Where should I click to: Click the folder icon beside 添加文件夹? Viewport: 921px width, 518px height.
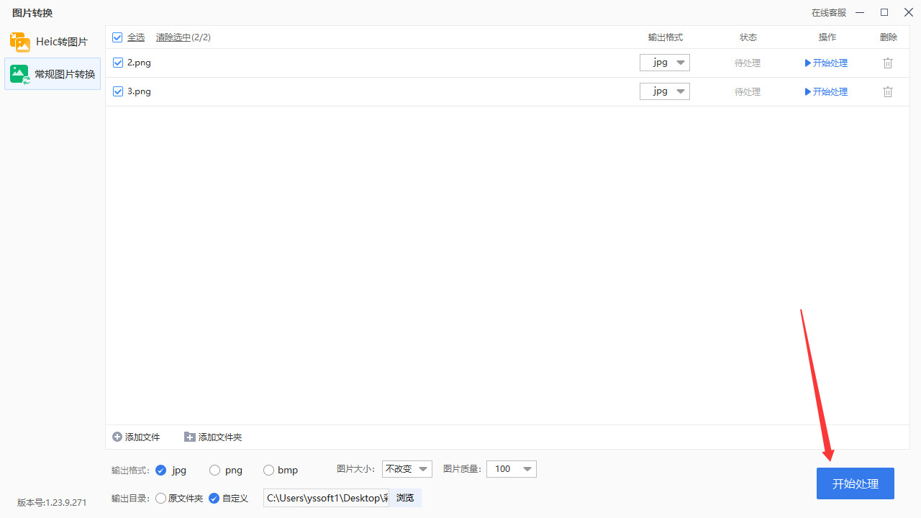(190, 437)
